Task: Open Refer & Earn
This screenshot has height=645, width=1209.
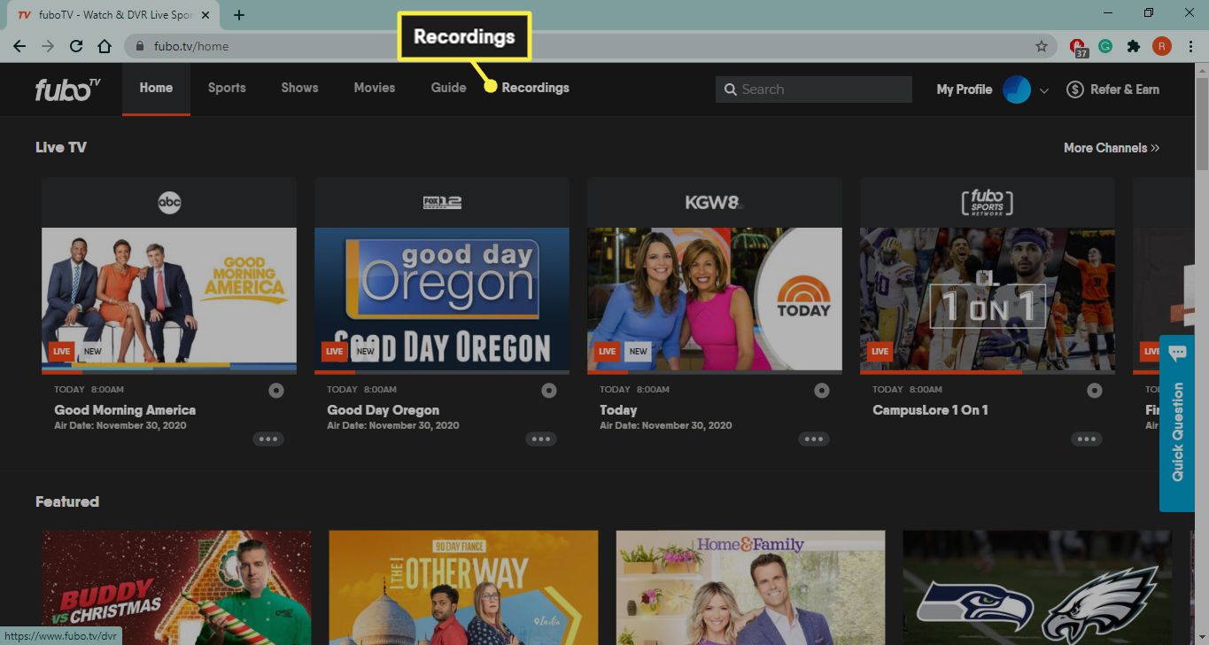Action: point(1112,89)
